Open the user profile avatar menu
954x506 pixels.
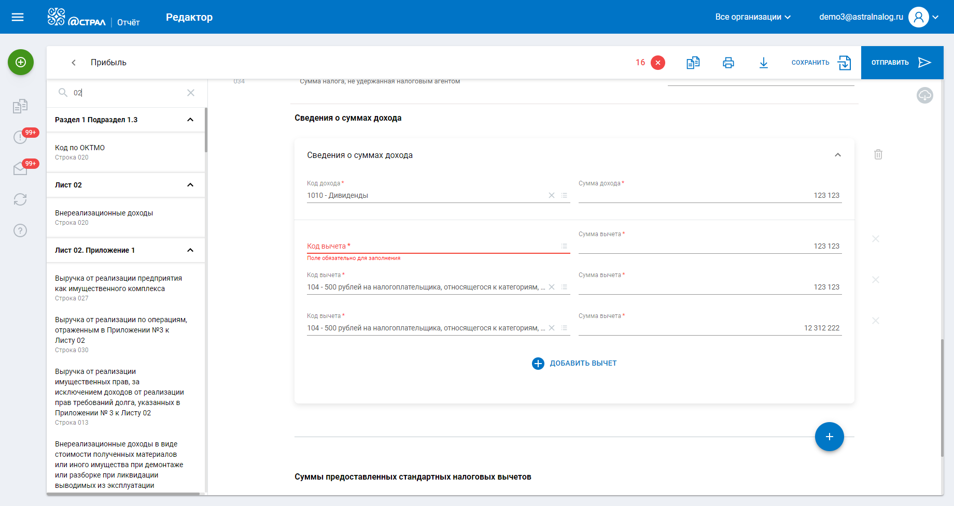[x=918, y=17]
